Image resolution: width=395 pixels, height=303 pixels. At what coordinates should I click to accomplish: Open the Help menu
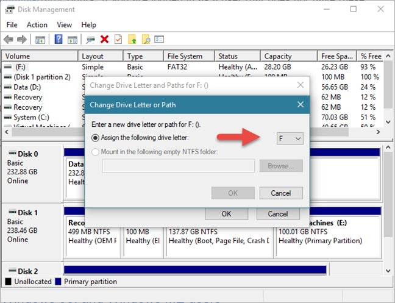point(88,25)
